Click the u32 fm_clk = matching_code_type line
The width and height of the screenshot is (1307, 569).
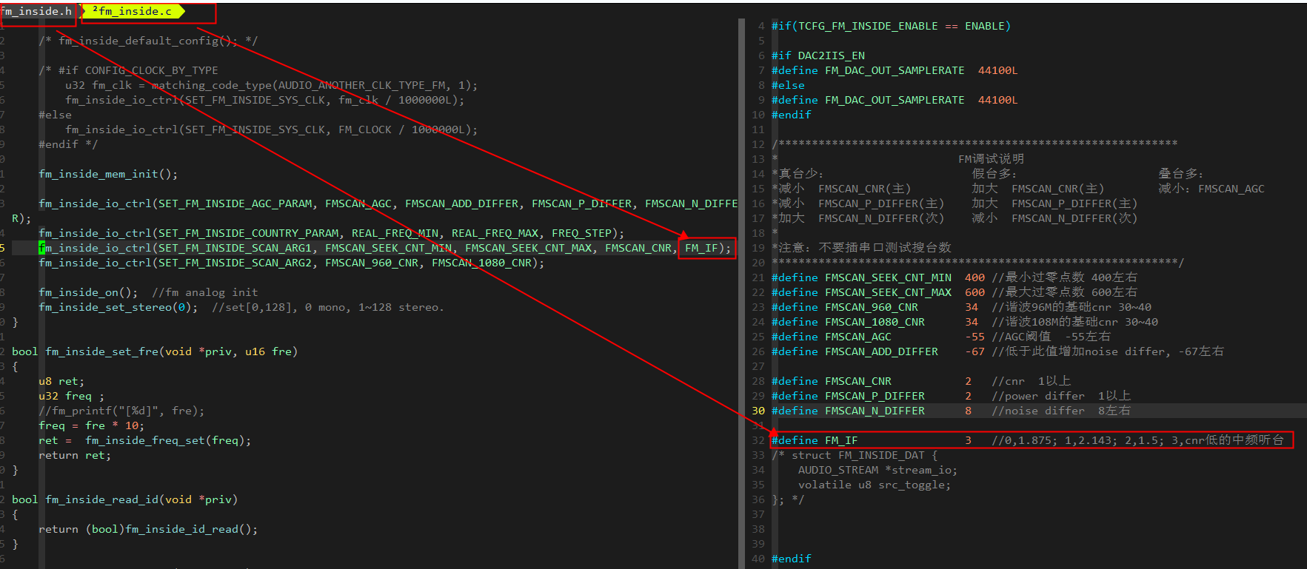[271, 85]
